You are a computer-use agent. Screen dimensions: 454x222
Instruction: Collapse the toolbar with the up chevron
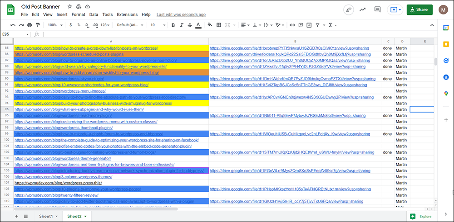(x=432, y=25)
